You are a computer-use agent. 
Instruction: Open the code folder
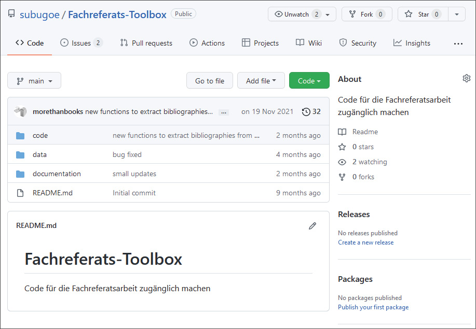(40, 135)
